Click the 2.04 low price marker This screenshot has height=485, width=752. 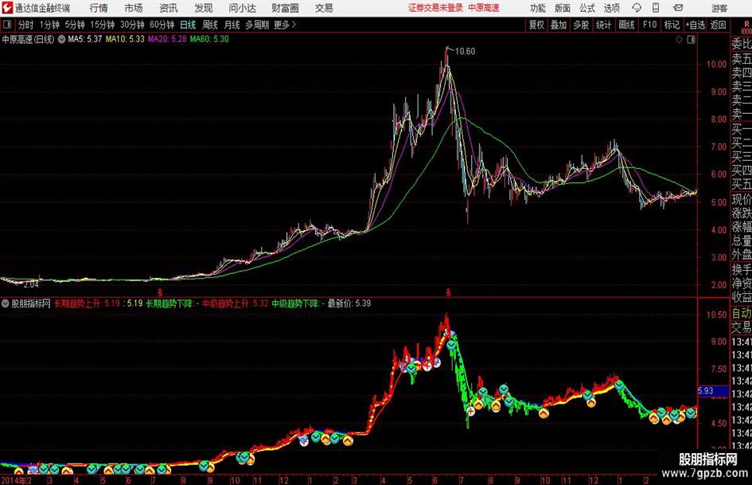tap(31, 284)
